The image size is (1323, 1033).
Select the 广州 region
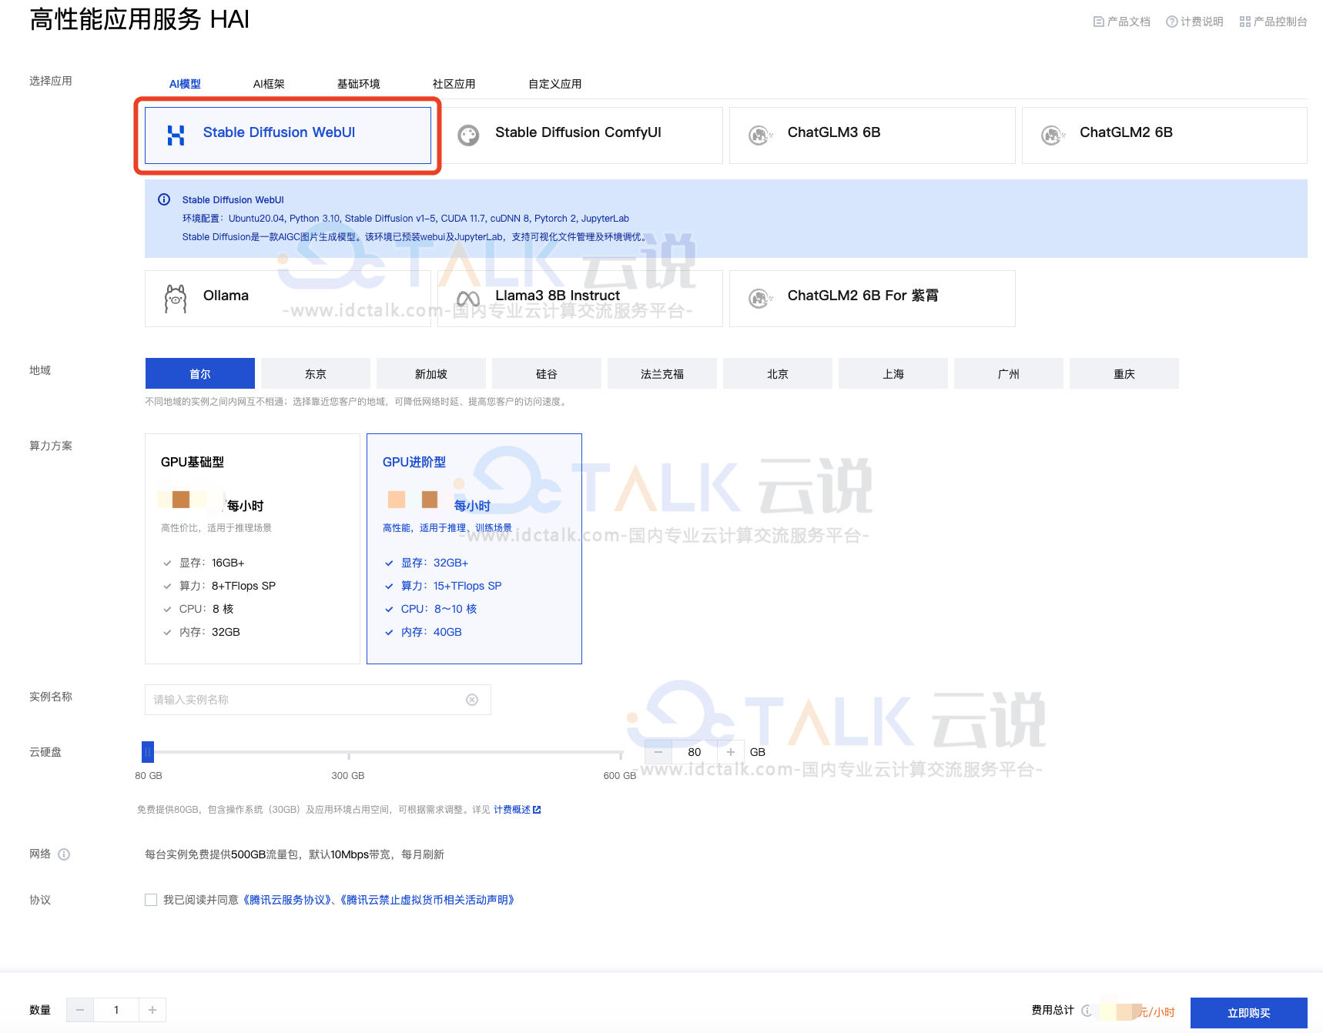click(x=1009, y=373)
